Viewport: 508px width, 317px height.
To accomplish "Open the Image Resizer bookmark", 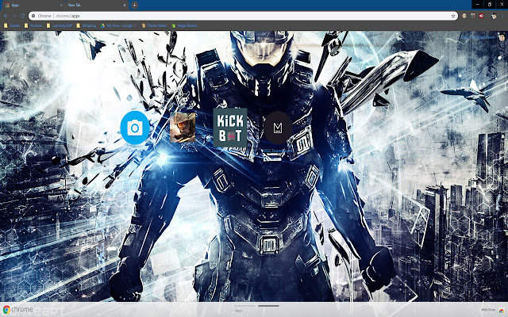I will click(184, 25).
